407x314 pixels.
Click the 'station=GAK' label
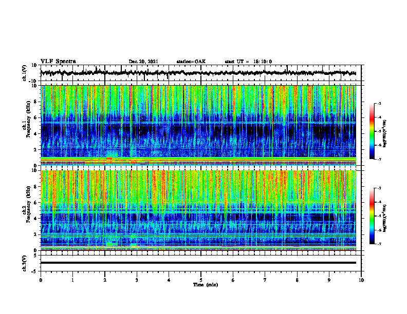(x=191, y=62)
